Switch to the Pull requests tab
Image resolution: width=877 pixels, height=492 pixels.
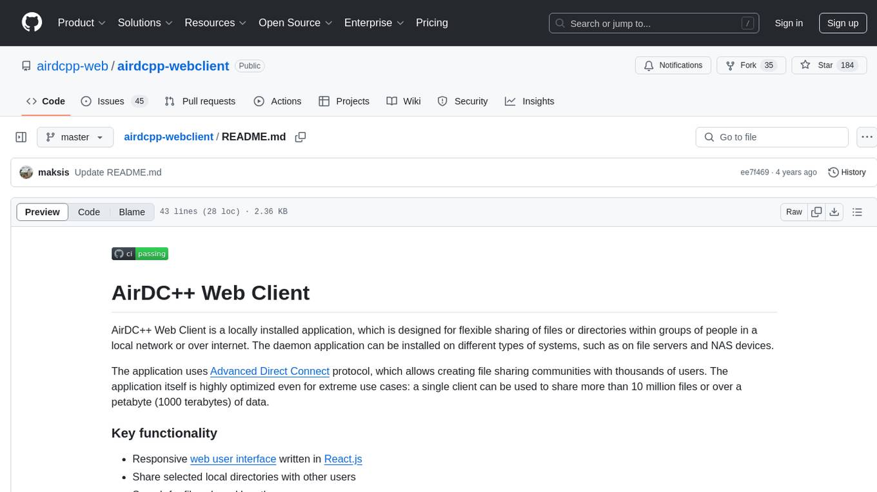(x=200, y=101)
